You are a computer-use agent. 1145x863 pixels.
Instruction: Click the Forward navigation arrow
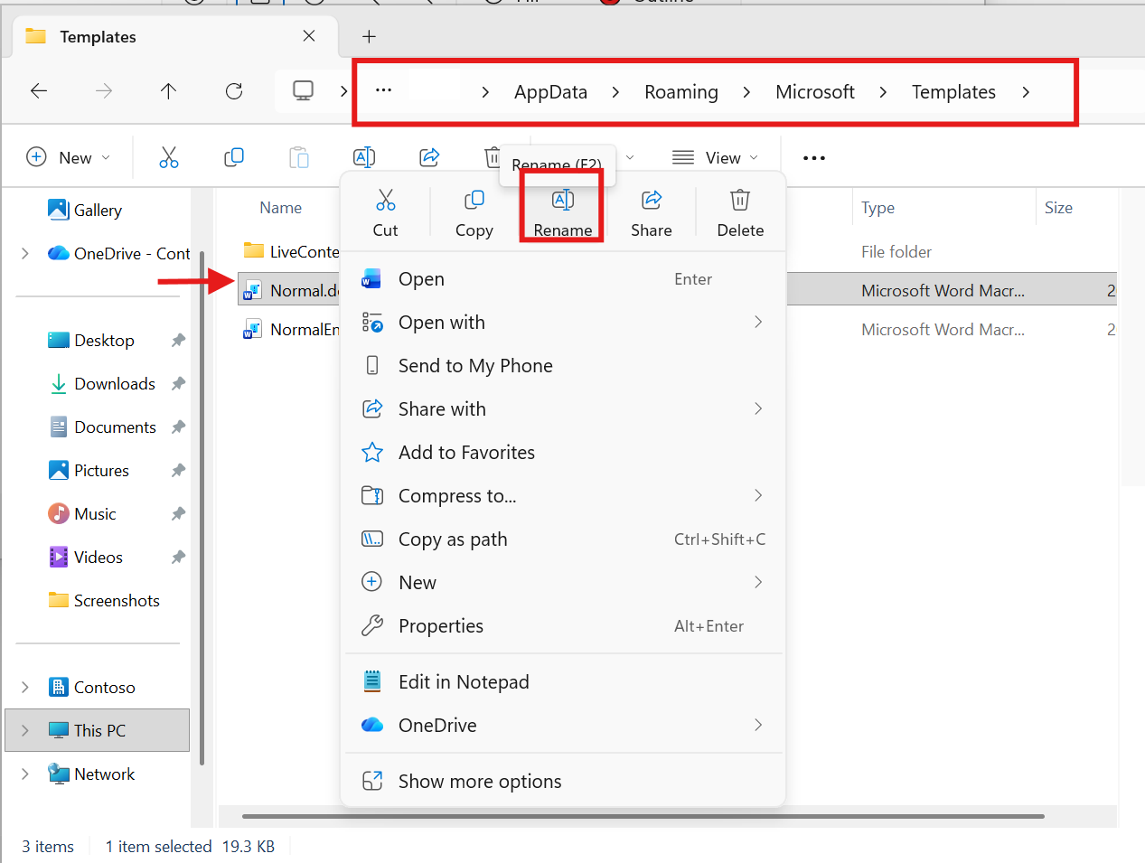coord(104,90)
